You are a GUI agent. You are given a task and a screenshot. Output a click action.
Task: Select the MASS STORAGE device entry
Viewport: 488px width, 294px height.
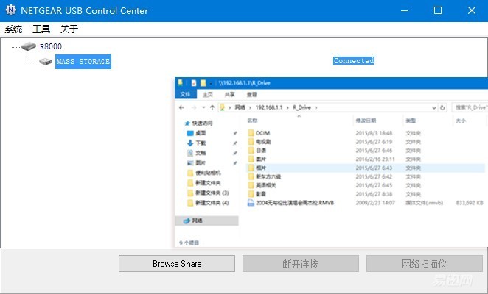point(83,62)
